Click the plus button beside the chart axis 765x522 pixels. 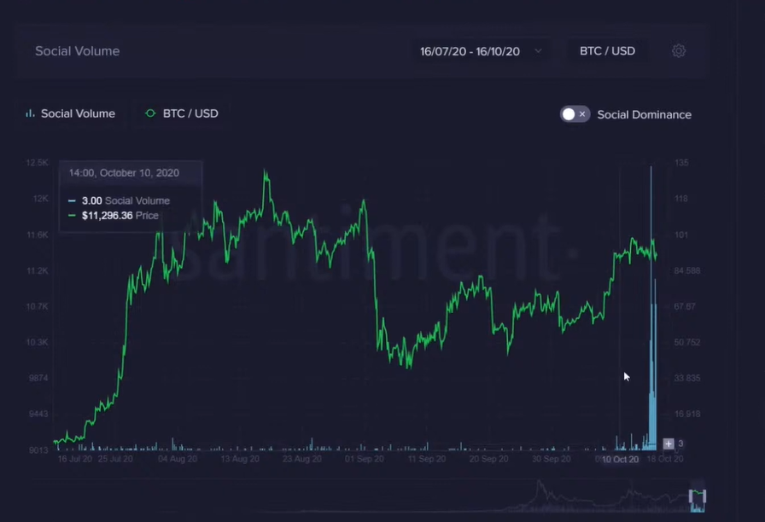coord(669,444)
